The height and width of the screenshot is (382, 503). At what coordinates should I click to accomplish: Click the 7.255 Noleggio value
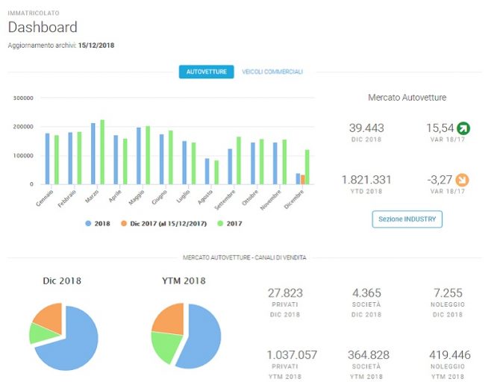(448, 292)
